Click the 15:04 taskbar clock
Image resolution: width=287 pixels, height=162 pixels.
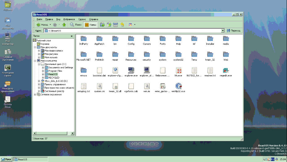coord(283,159)
